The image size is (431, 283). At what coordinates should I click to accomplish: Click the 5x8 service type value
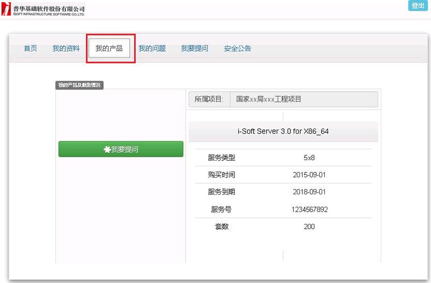[x=309, y=158]
